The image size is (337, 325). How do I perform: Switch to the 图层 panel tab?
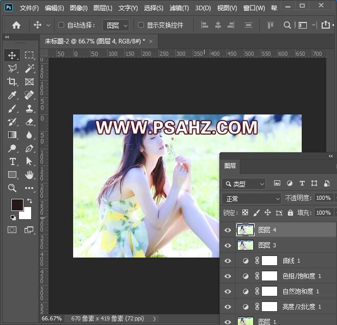click(230, 166)
